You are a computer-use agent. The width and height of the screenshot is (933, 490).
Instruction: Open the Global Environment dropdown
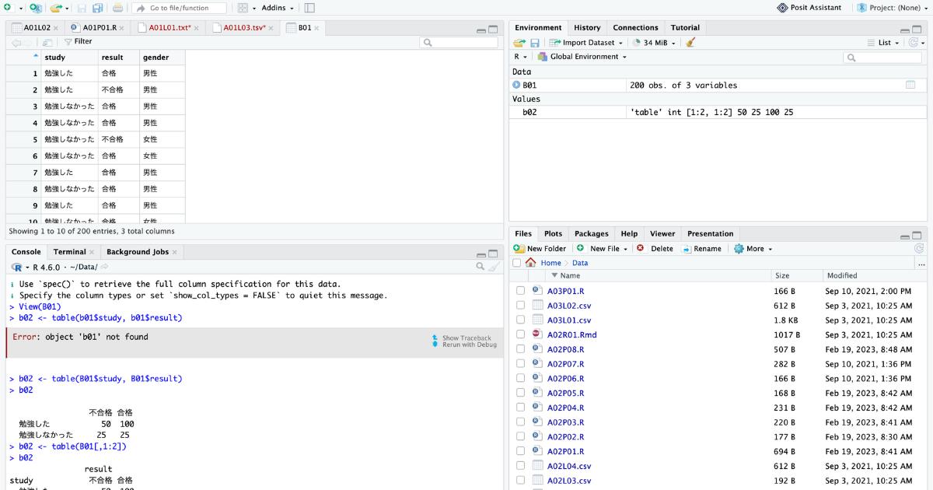coord(582,57)
